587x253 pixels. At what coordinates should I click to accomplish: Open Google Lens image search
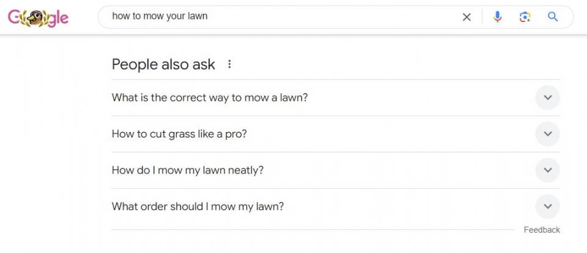[525, 17]
